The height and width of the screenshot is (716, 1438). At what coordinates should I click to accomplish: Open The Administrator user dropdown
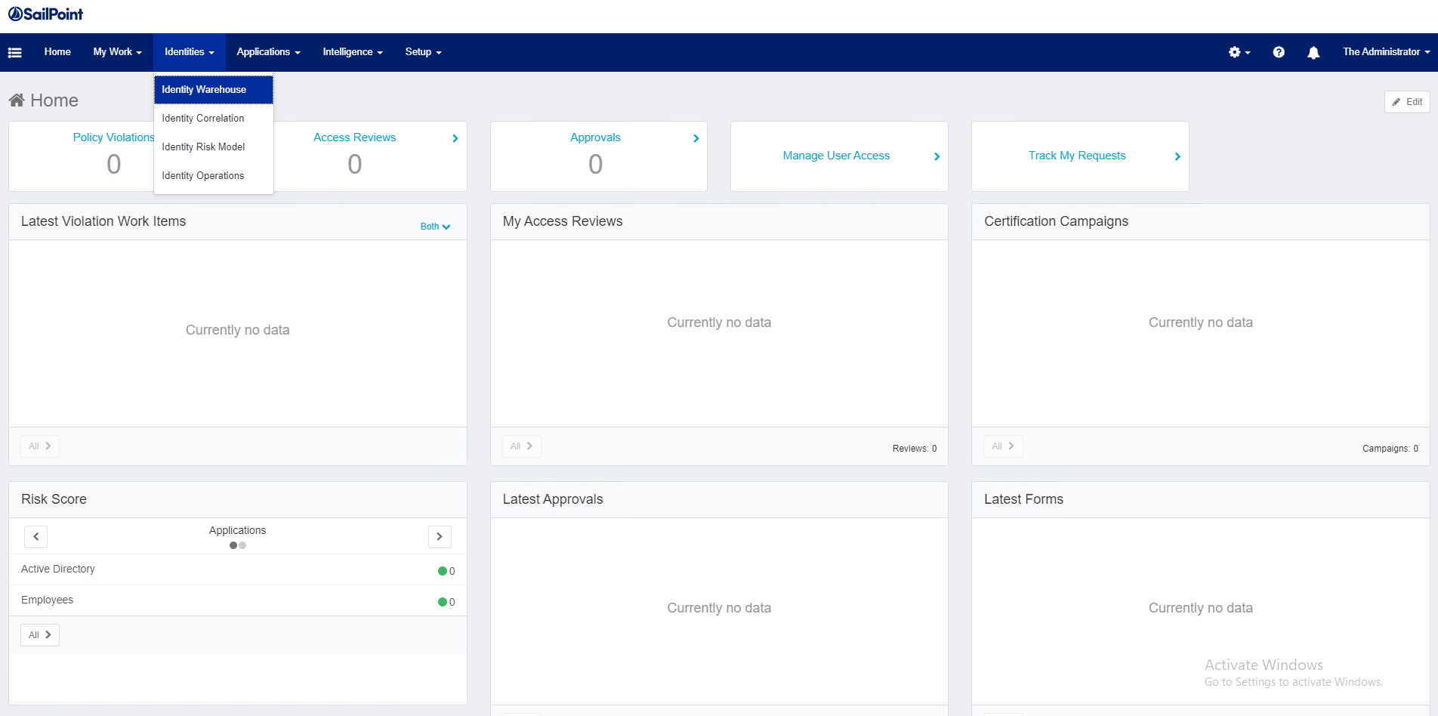tap(1386, 52)
